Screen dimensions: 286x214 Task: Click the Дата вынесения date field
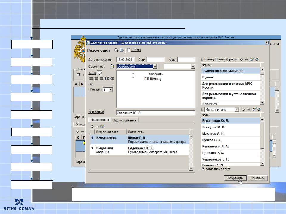125,60
